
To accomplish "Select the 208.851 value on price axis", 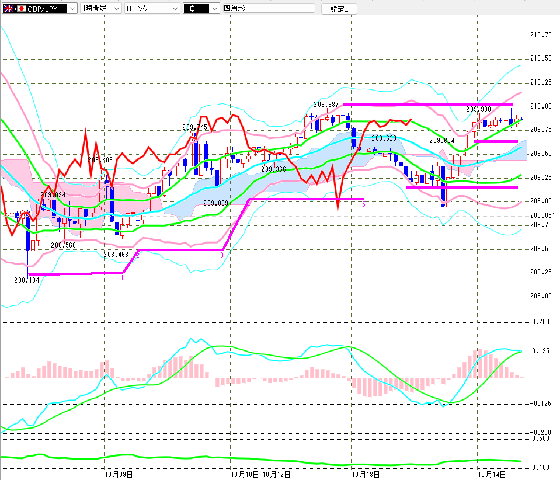I will coord(542,215).
